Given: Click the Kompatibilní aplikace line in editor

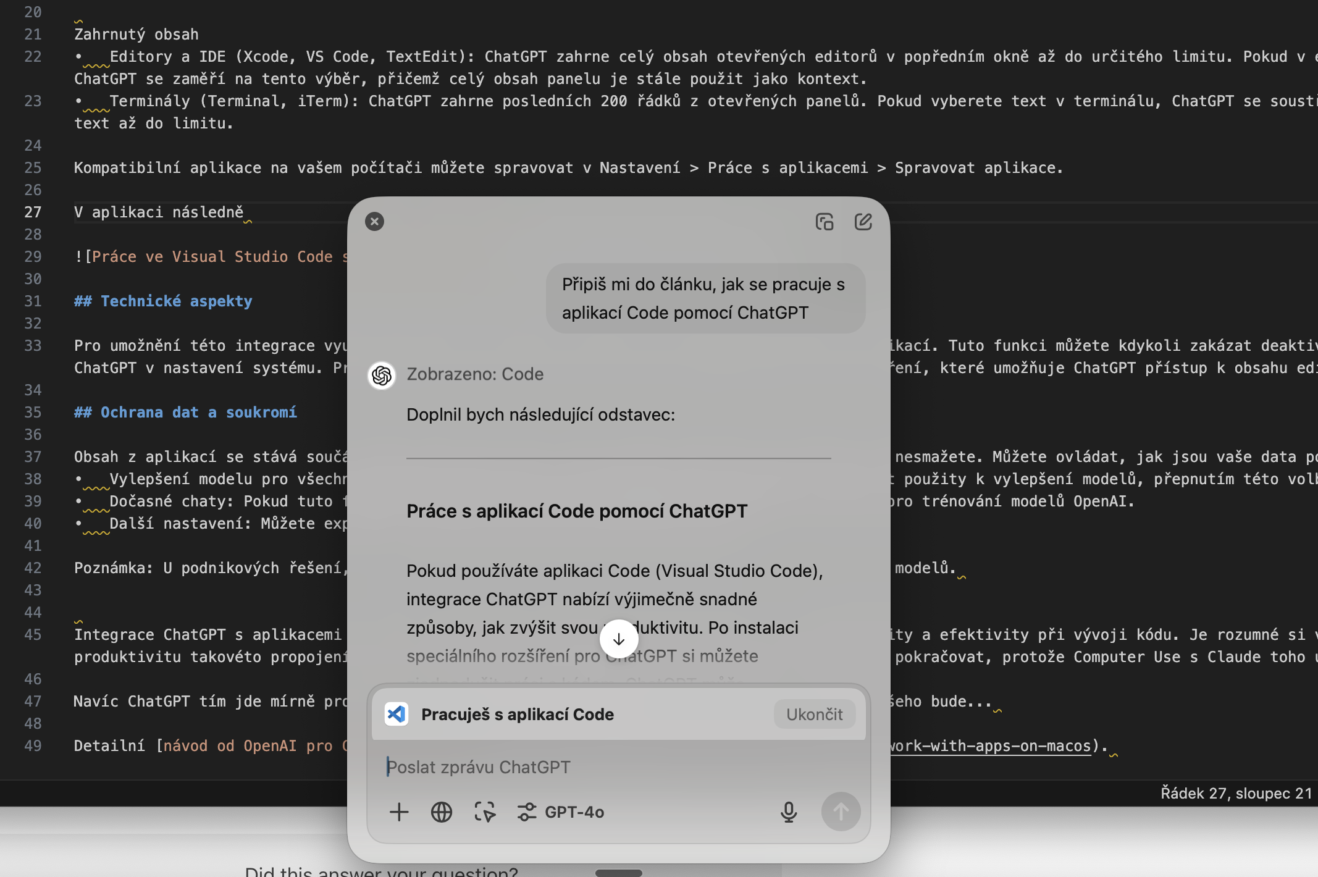Looking at the screenshot, I should click(x=568, y=168).
